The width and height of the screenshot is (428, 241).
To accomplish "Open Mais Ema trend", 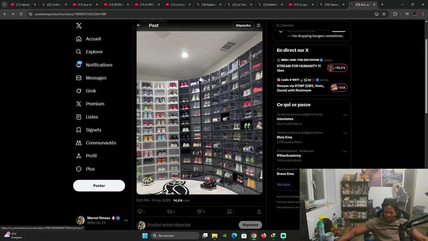I will pos(285,137).
